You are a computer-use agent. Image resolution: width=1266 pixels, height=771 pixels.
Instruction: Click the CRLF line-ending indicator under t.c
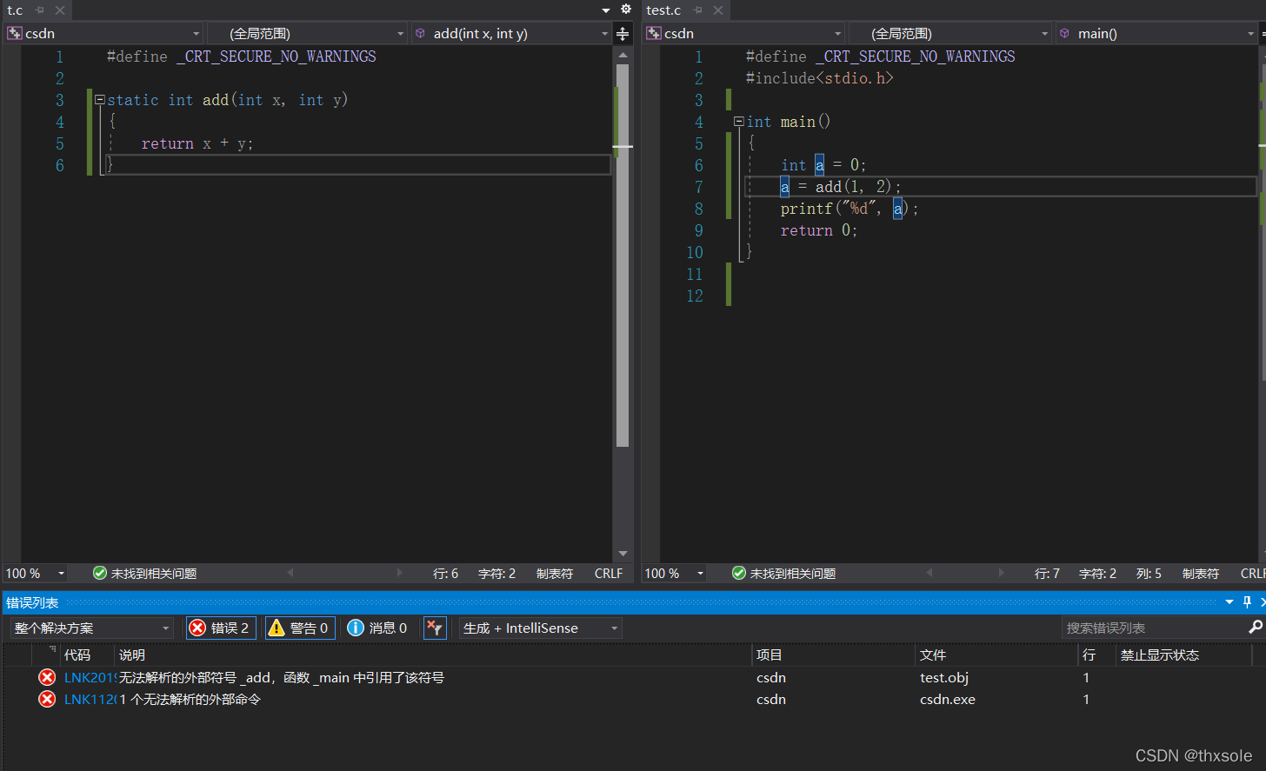tap(609, 574)
